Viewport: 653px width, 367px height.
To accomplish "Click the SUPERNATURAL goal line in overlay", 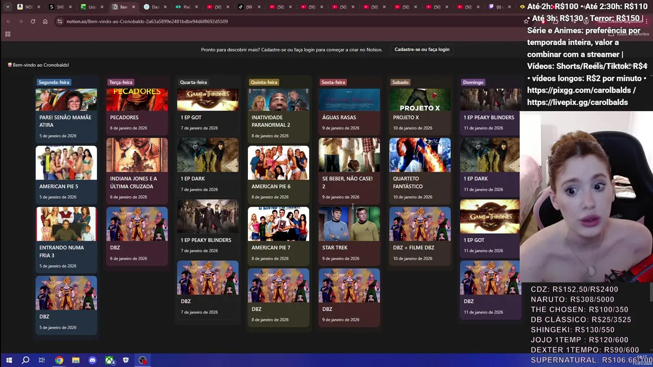I will (x=592, y=360).
